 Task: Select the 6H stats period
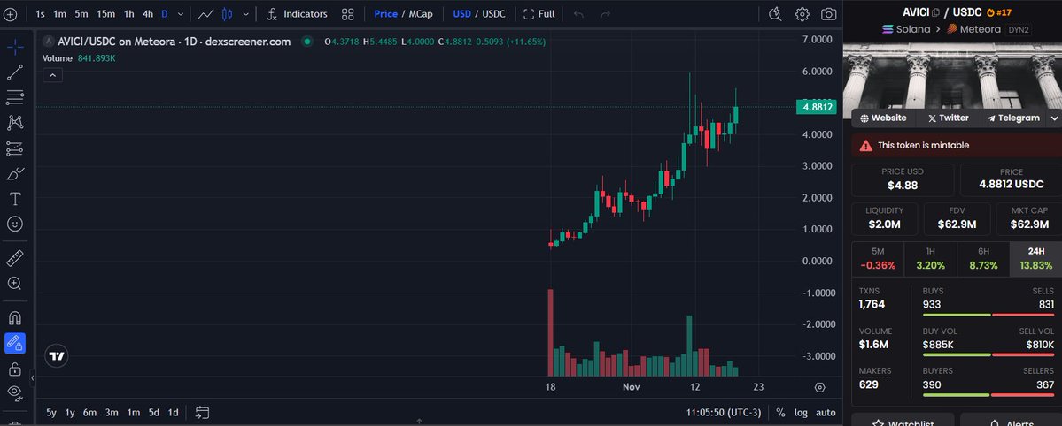pyautogui.click(x=983, y=259)
